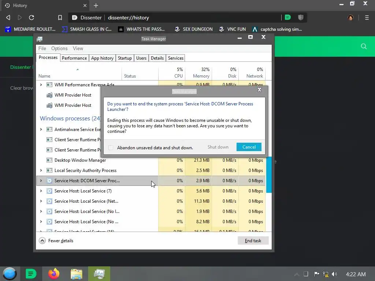Expand the Antimalware Service Executable row

[x=41, y=129]
